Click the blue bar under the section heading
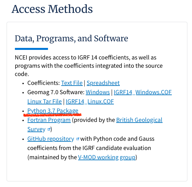 click(x=31, y=49)
